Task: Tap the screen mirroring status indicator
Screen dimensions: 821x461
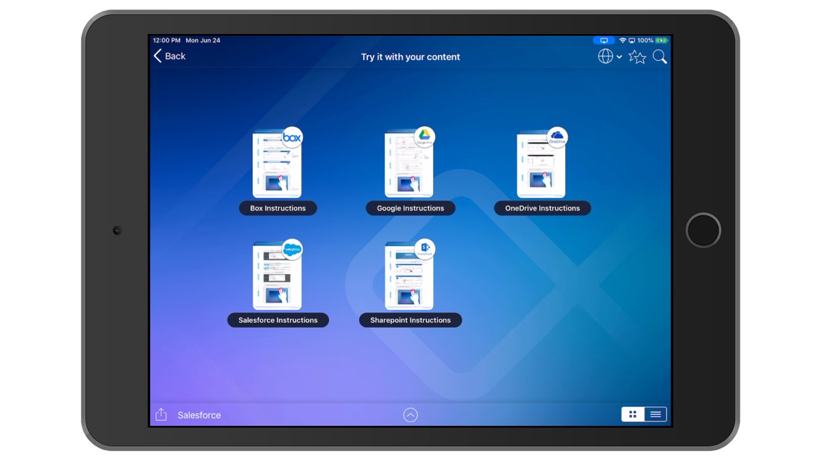Action: pyautogui.click(x=604, y=40)
